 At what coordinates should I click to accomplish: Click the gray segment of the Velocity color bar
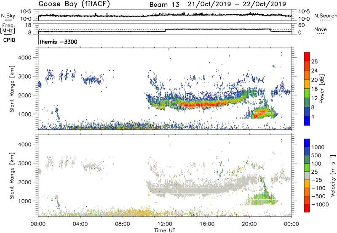point(307,176)
